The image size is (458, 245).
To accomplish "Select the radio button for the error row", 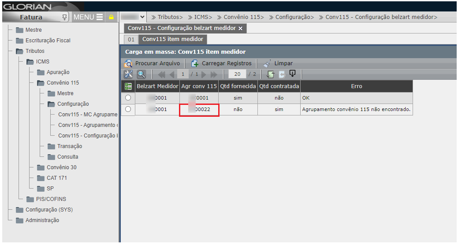I will pyautogui.click(x=128, y=109).
